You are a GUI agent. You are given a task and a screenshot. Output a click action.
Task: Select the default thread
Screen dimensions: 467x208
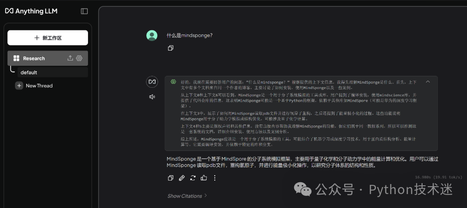pyautogui.click(x=53, y=72)
